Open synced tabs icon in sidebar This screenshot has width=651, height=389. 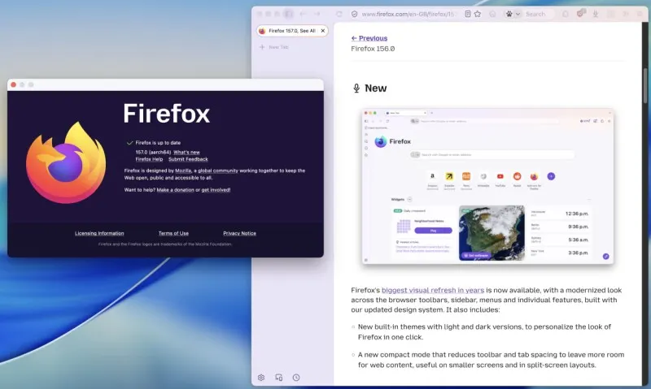coord(278,378)
